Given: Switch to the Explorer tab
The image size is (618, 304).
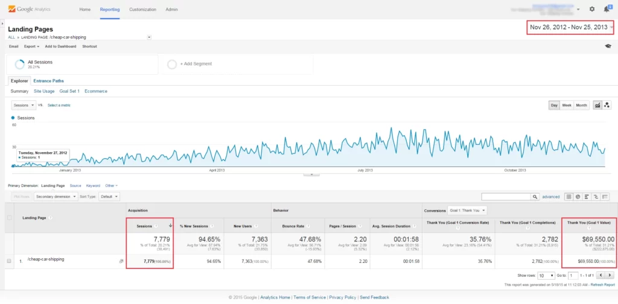Looking at the screenshot, I should [19, 81].
